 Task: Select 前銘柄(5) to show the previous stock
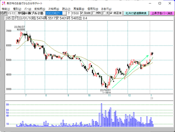tap(40, 9)
